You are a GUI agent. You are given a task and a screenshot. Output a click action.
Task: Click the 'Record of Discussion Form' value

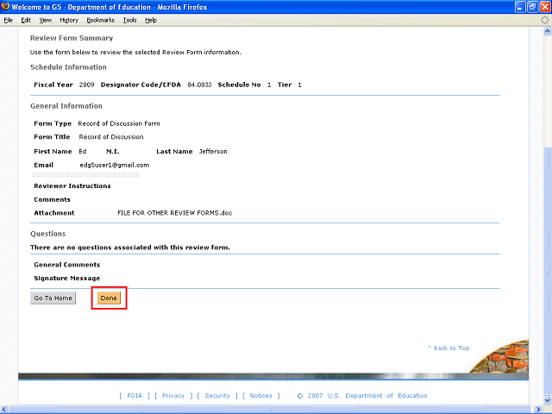(119, 123)
